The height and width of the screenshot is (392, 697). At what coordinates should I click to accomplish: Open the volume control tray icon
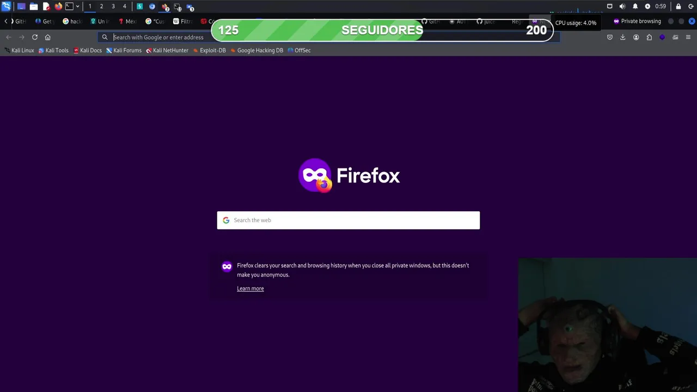tap(622, 7)
